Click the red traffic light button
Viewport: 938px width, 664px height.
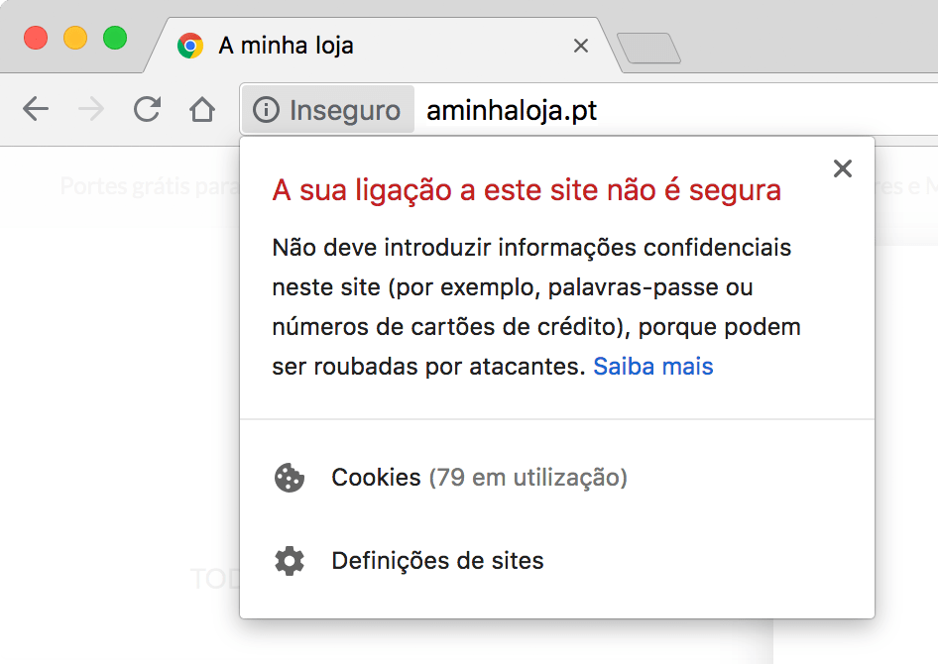[x=36, y=37]
